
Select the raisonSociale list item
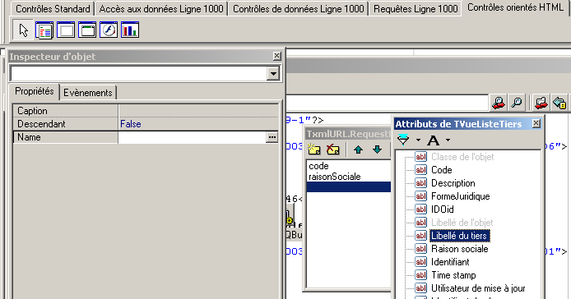[x=335, y=177]
